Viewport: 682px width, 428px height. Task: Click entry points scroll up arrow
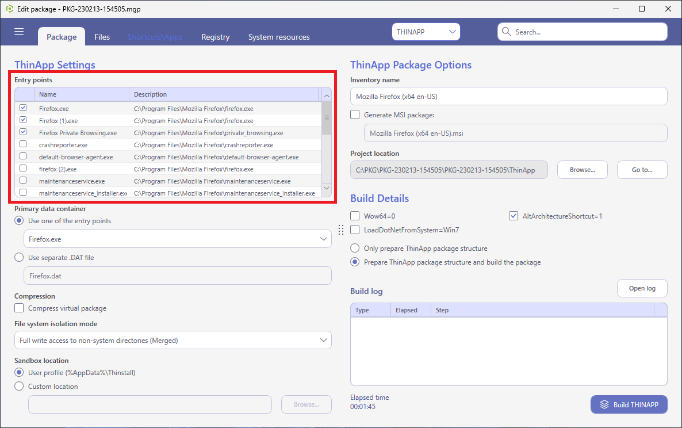pos(327,95)
